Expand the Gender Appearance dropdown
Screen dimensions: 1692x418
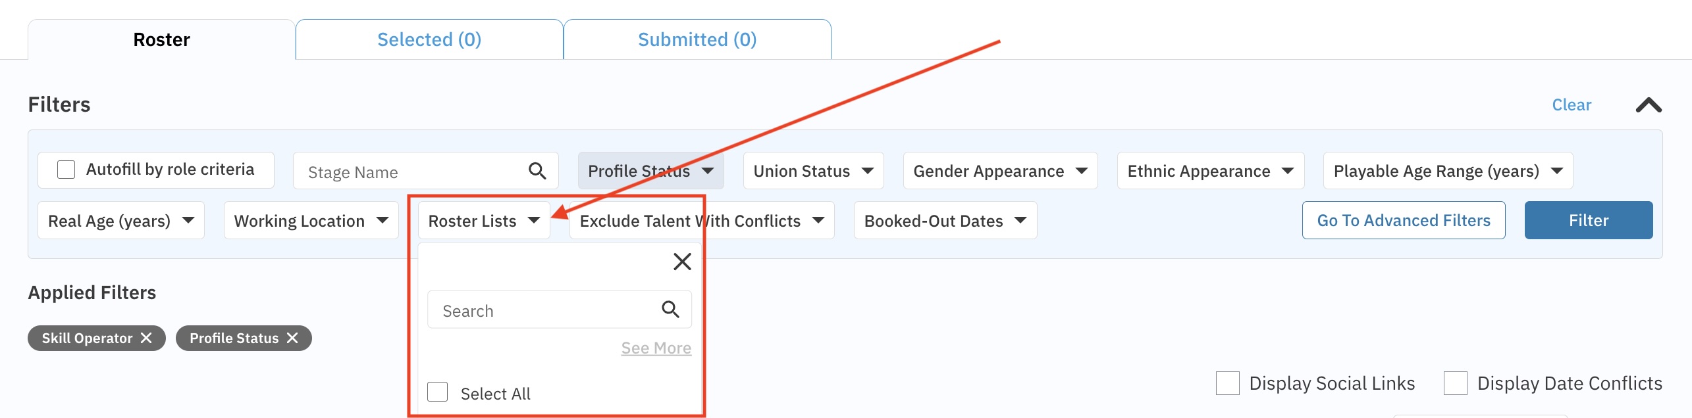pyautogui.click(x=999, y=171)
